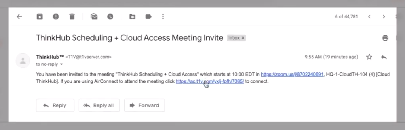Click the Reply button
This screenshot has width=405, height=130.
(55, 105)
